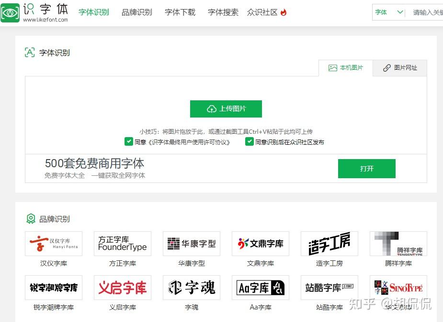Open the 《识字体最终用户使用许可协议》 link
The width and height of the screenshot is (443, 322).
(189, 142)
